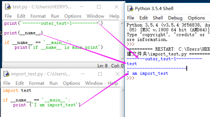The width and height of the screenshot is (210, 117).
Task: Click outer_test-1 output line in Shell
Action: [x=164, y=59]
